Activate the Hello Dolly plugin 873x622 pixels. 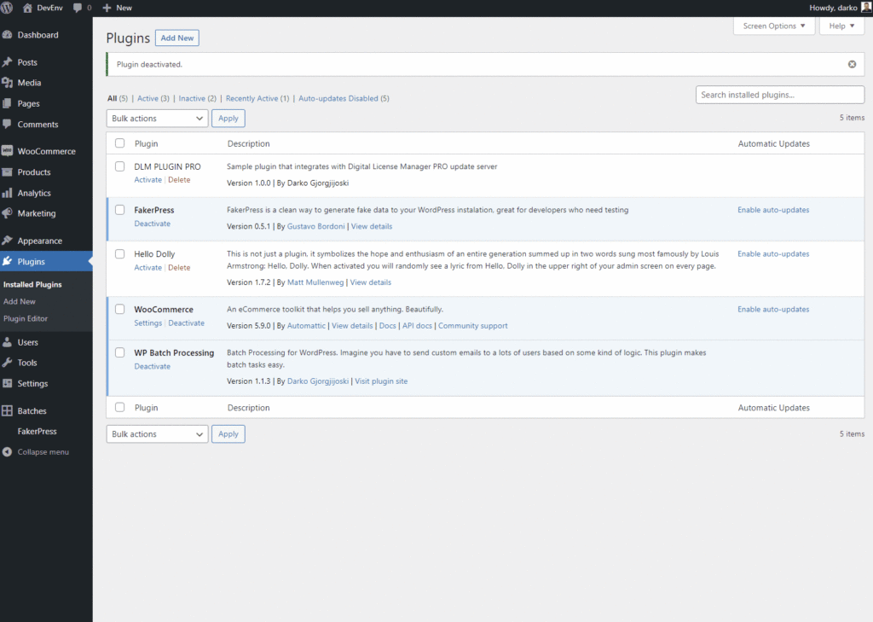click(147, 267)
